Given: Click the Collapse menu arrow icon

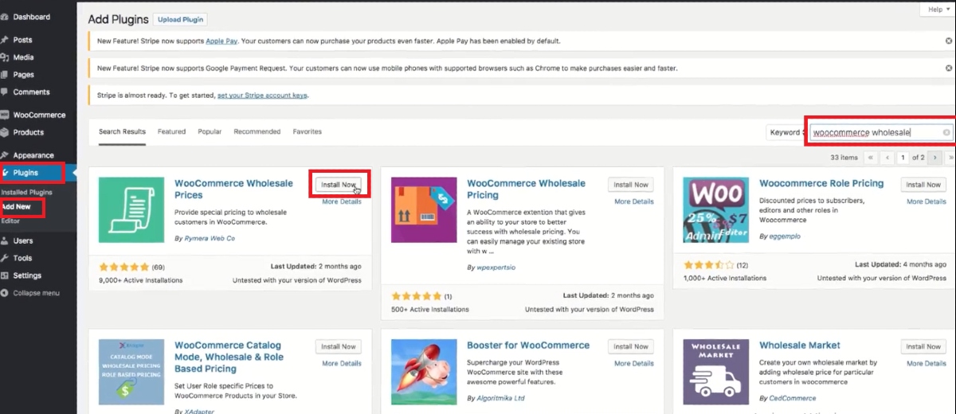Looking at the screenshot, I should click(4, 293).
